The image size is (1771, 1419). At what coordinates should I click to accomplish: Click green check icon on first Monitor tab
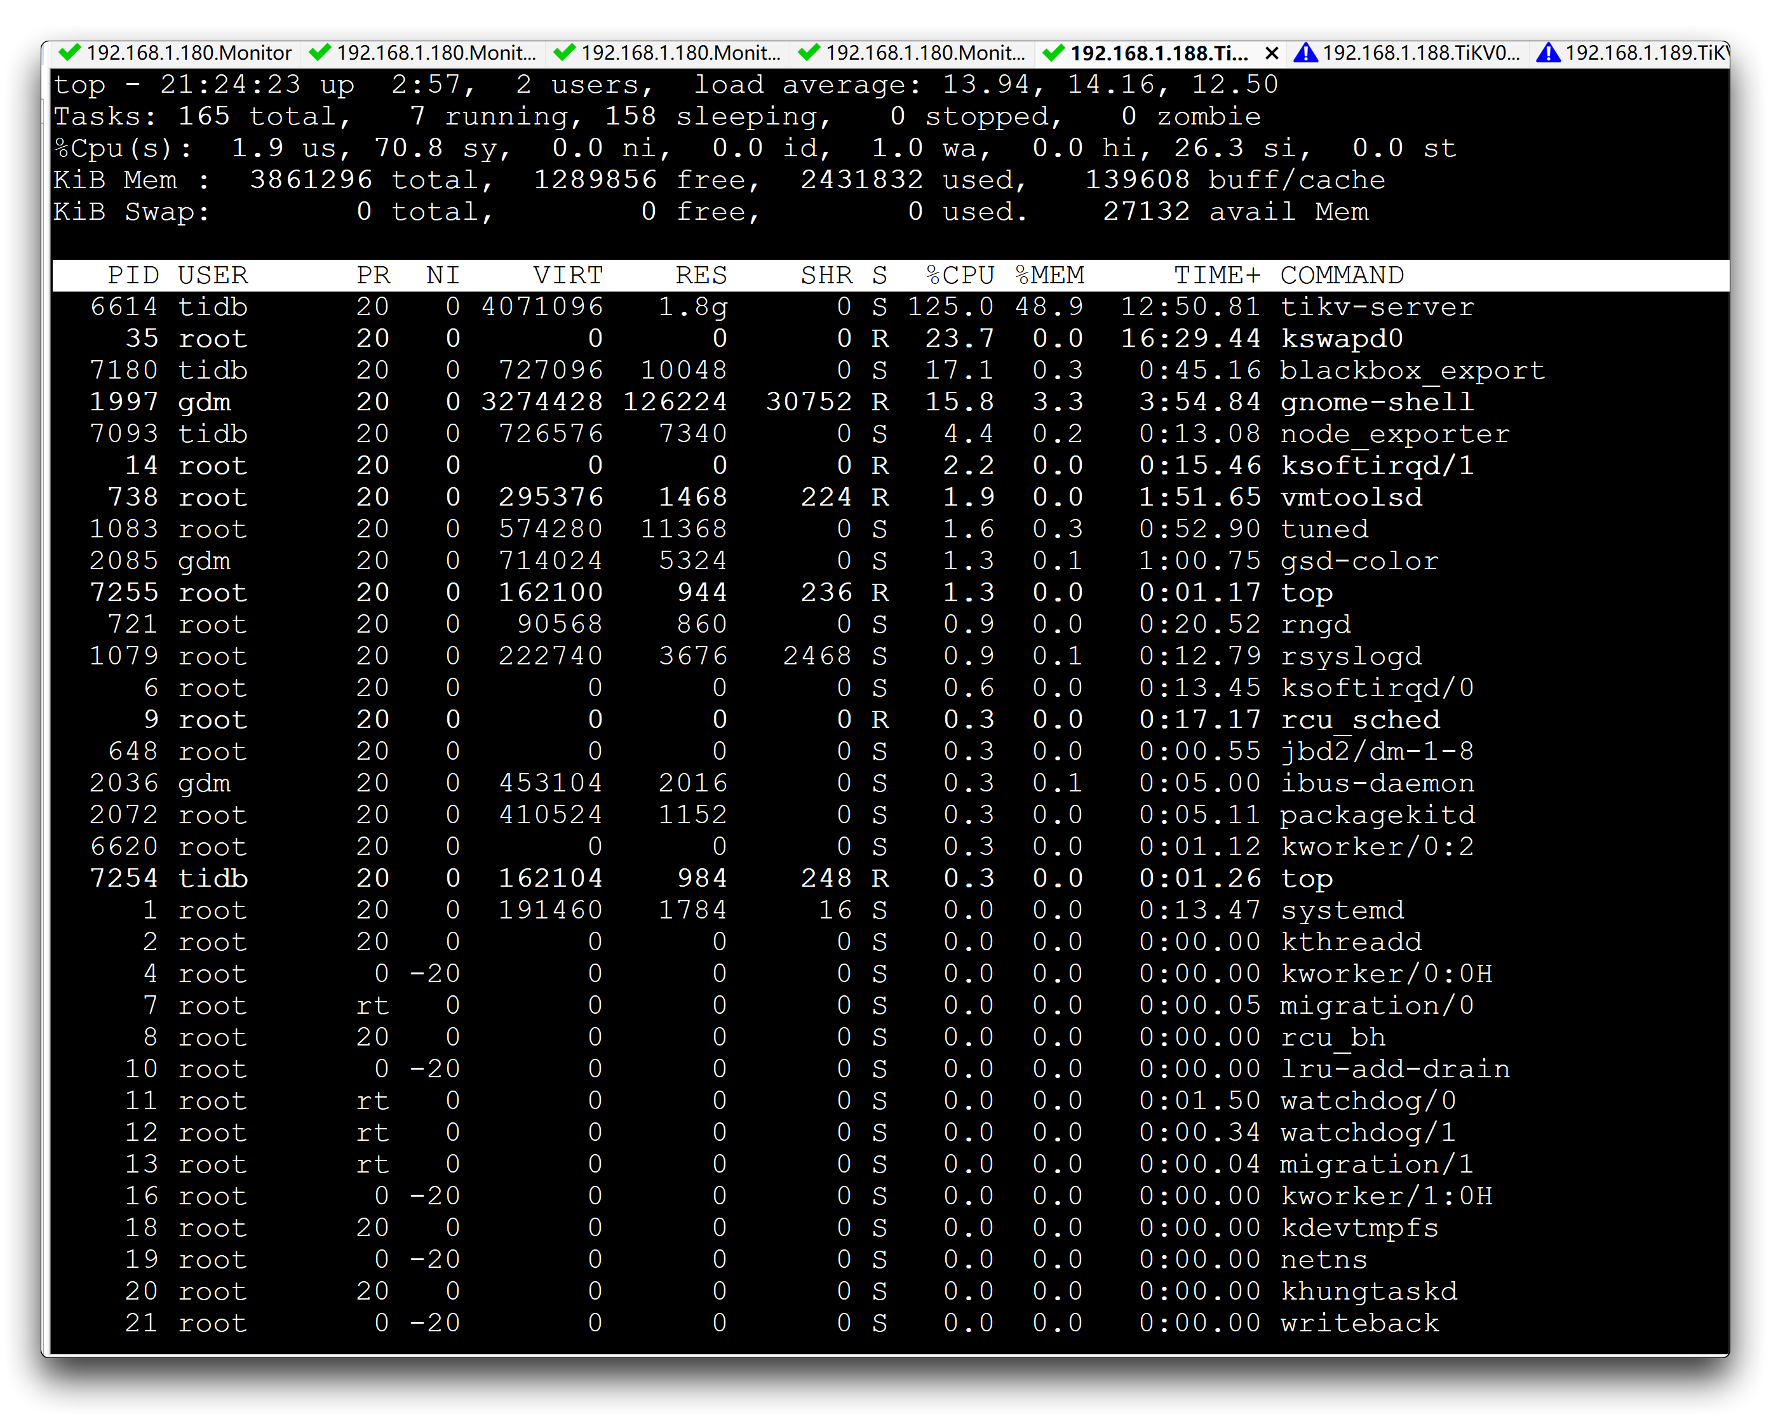70,53
